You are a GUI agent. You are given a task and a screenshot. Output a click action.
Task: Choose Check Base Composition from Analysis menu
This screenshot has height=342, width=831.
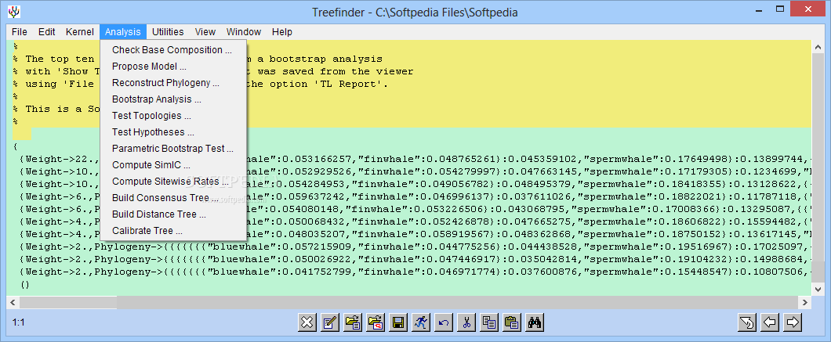pyautogui.click(x=172, y=50)
